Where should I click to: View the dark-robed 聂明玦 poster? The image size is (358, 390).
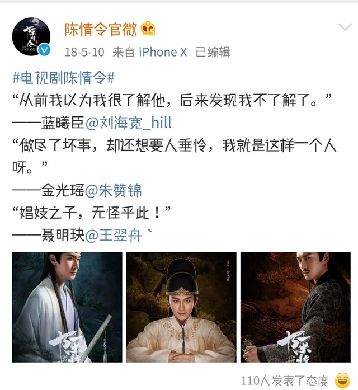[x=295, y=307]
